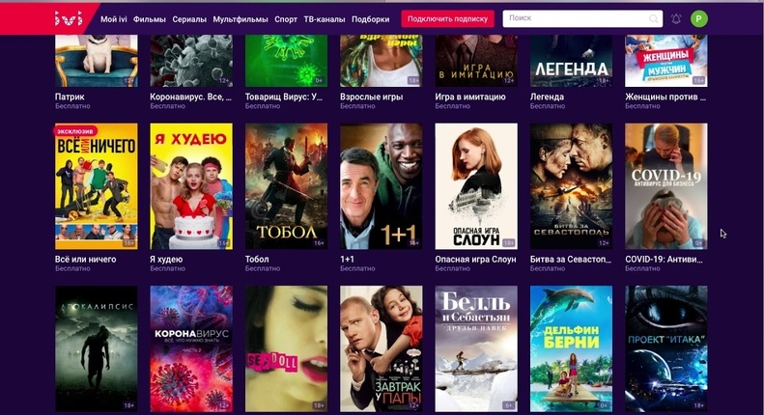
Task: Click the Игра в имитацию title link
Action: 470,97
